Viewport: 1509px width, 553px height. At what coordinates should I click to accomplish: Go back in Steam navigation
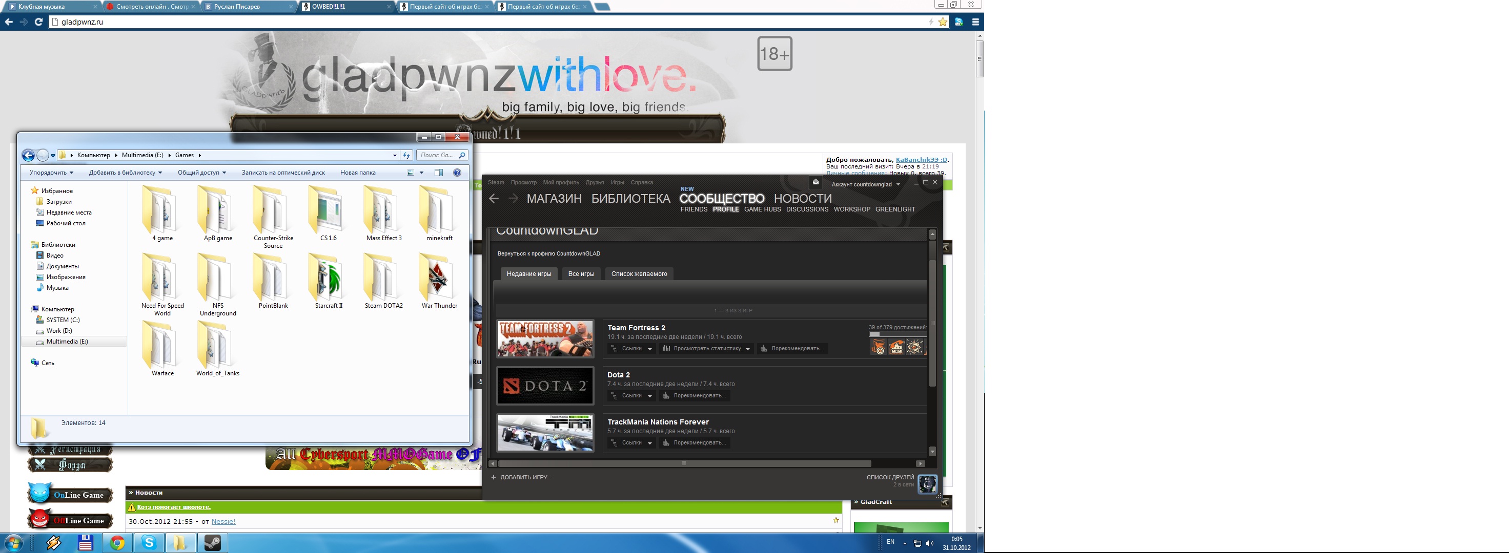494,199
